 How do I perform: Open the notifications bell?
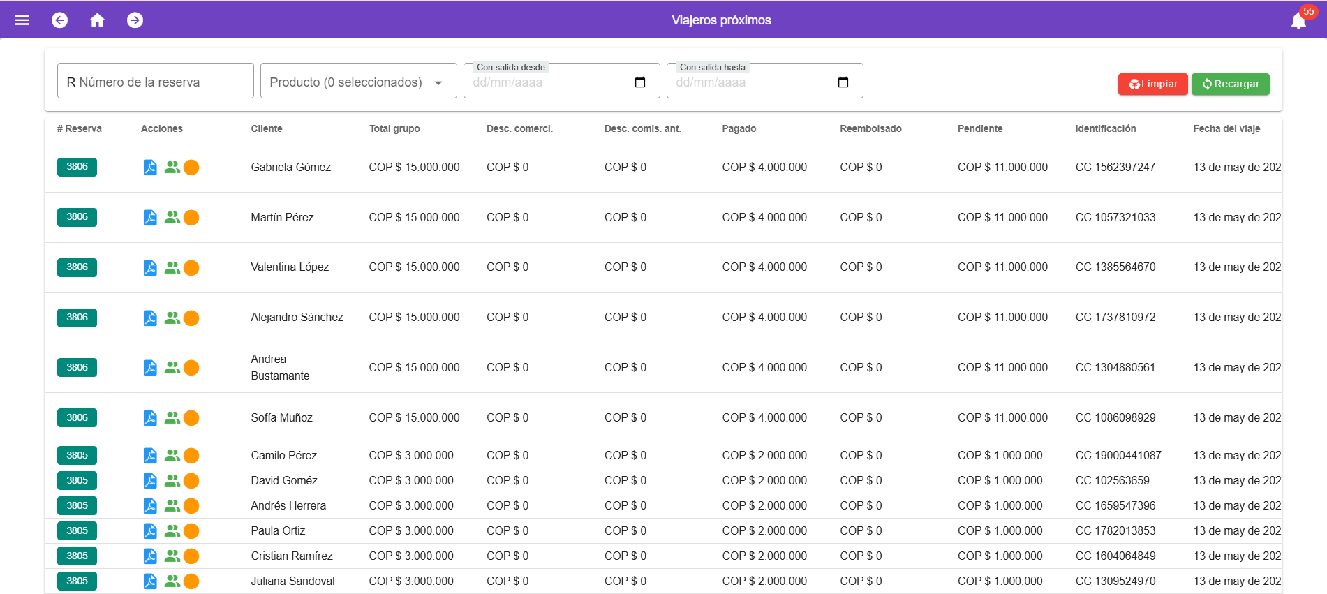tap(1298, 20)
